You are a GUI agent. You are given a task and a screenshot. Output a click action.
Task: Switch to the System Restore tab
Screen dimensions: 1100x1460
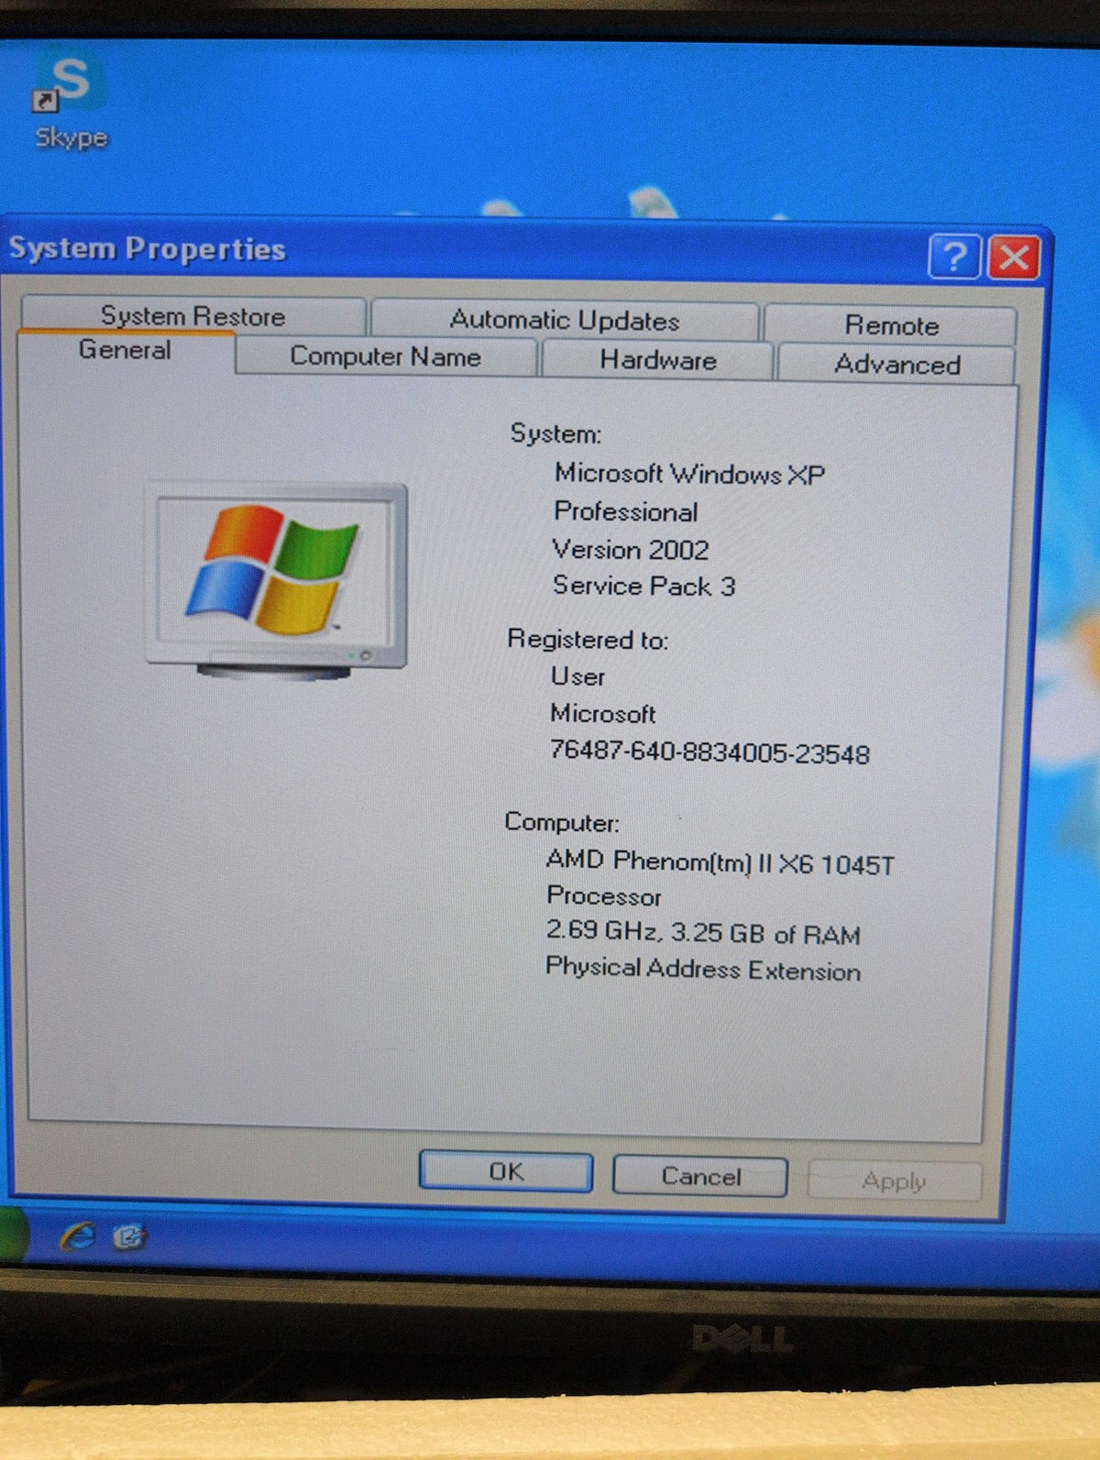[x=193, y=316]
